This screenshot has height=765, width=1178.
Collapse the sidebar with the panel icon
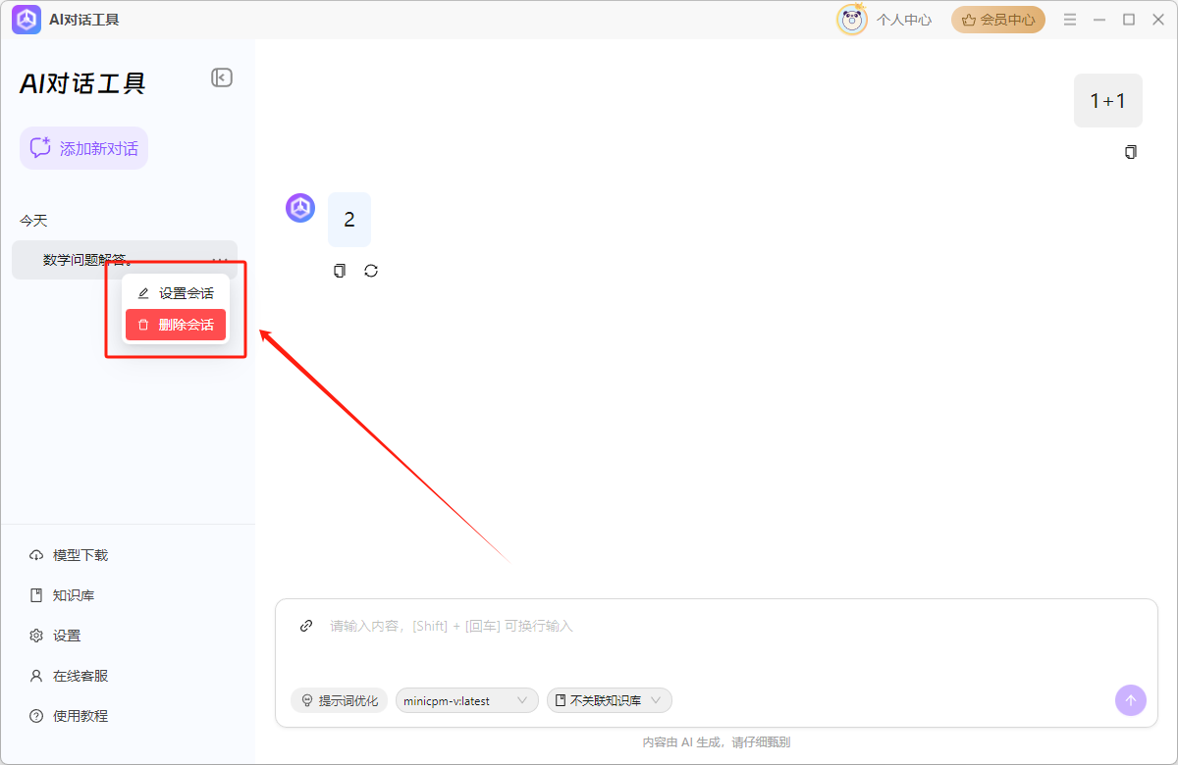point(222,77)
